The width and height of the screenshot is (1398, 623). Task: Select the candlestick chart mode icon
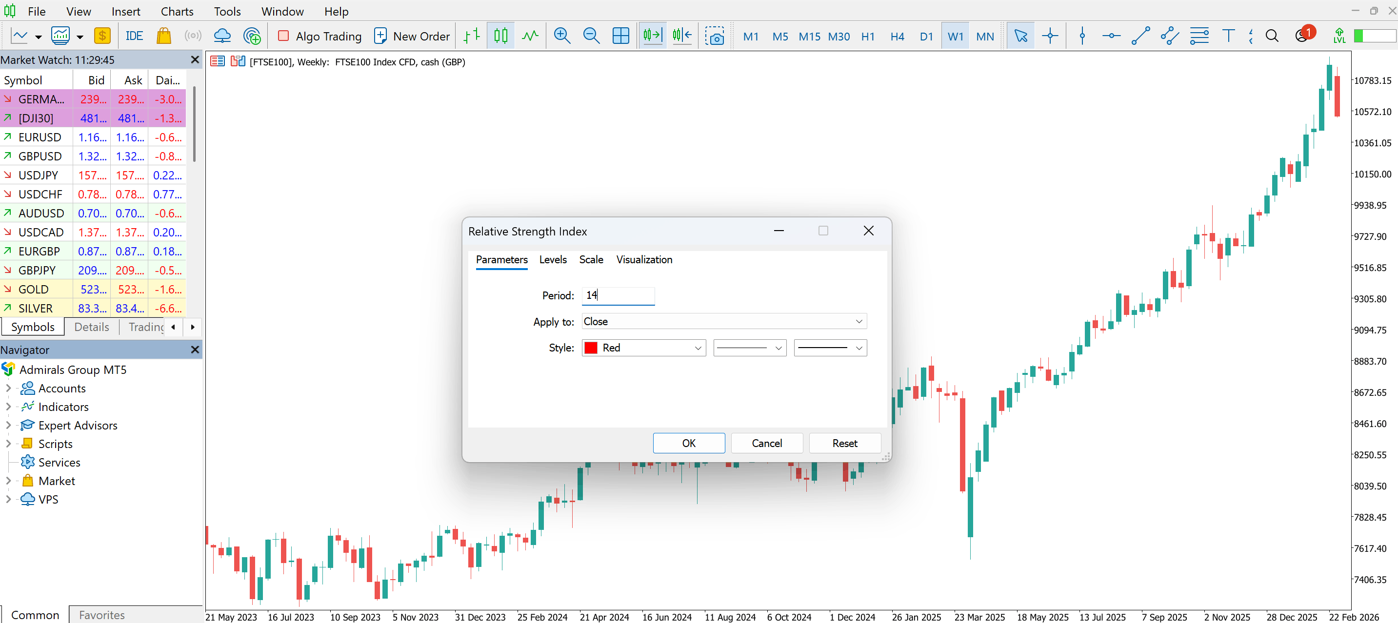pos(501,37)
